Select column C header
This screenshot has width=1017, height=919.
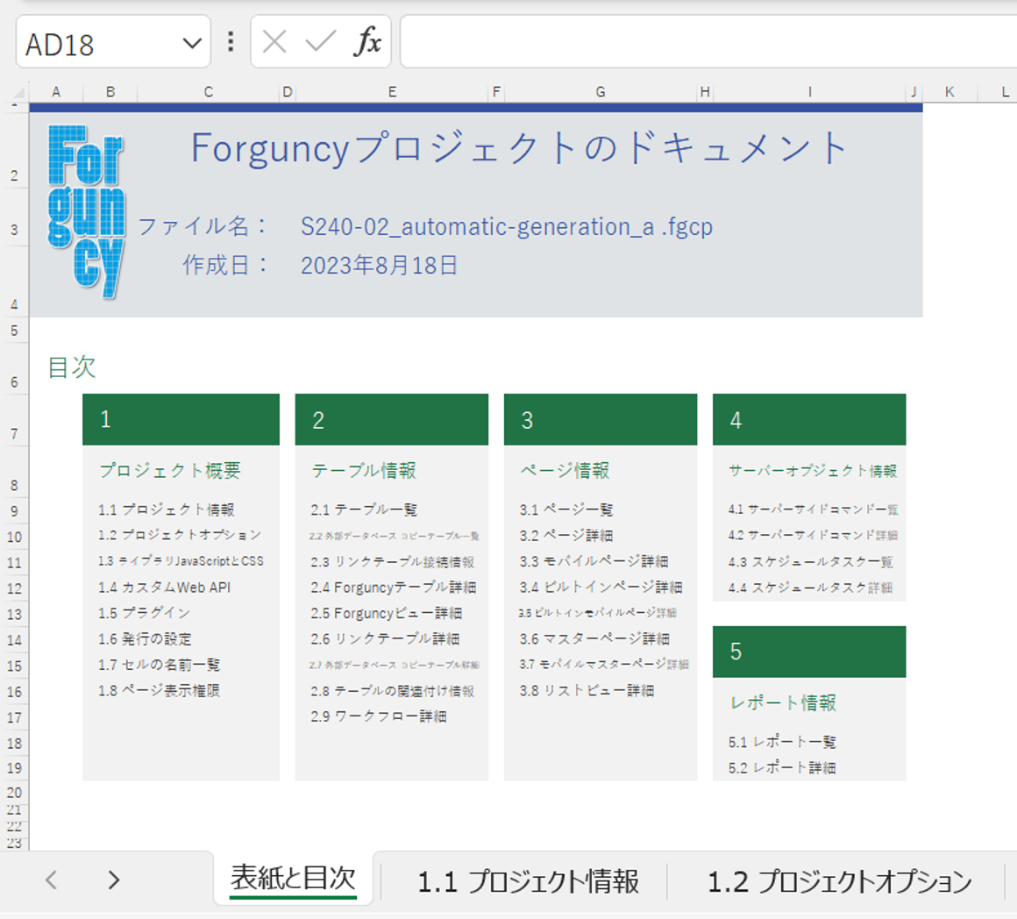coord(208,92)
